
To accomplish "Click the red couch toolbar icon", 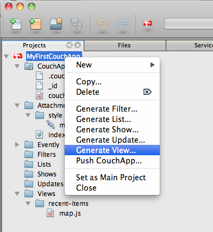I will [x=148, y=23].
